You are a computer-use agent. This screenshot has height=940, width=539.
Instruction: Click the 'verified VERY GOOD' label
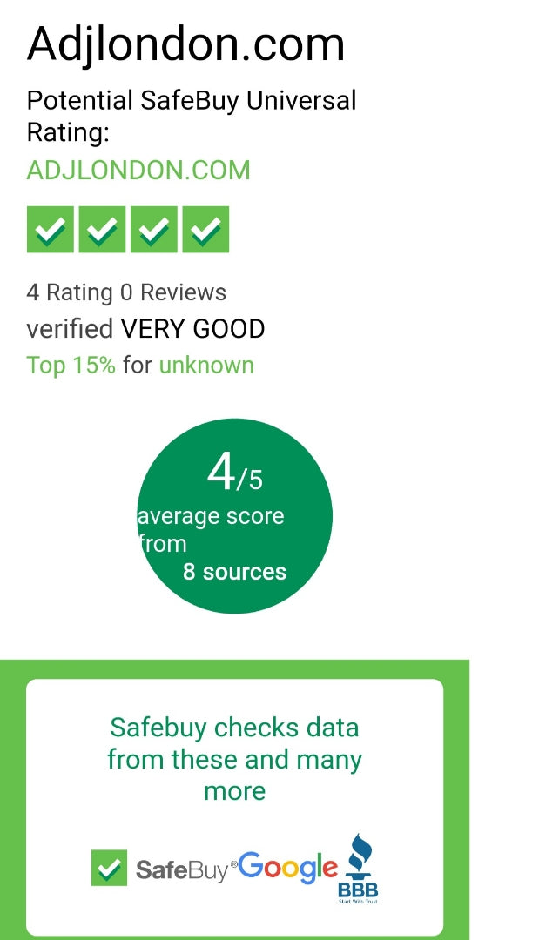tap(145, 329)
